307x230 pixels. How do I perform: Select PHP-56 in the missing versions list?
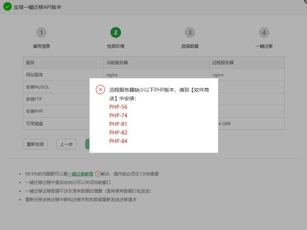[x=118, y=107]
